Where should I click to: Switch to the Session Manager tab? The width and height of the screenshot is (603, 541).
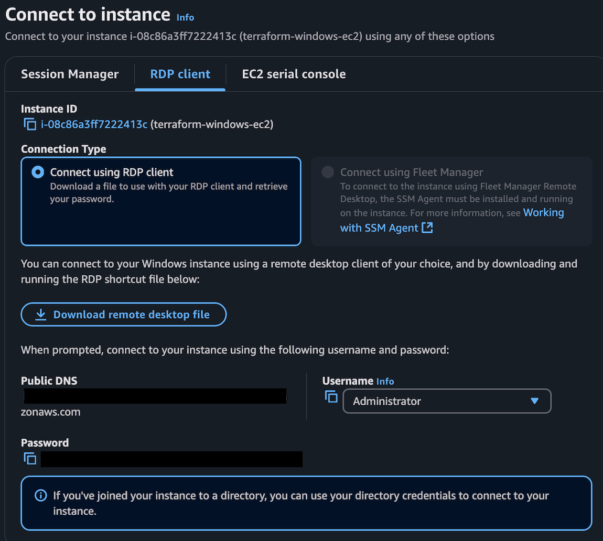click(x=69, y=74)
